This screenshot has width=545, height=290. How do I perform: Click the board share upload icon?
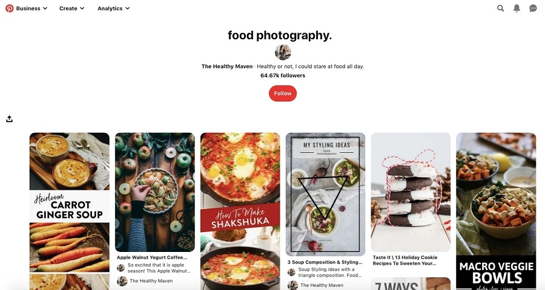tap(9, 119)
